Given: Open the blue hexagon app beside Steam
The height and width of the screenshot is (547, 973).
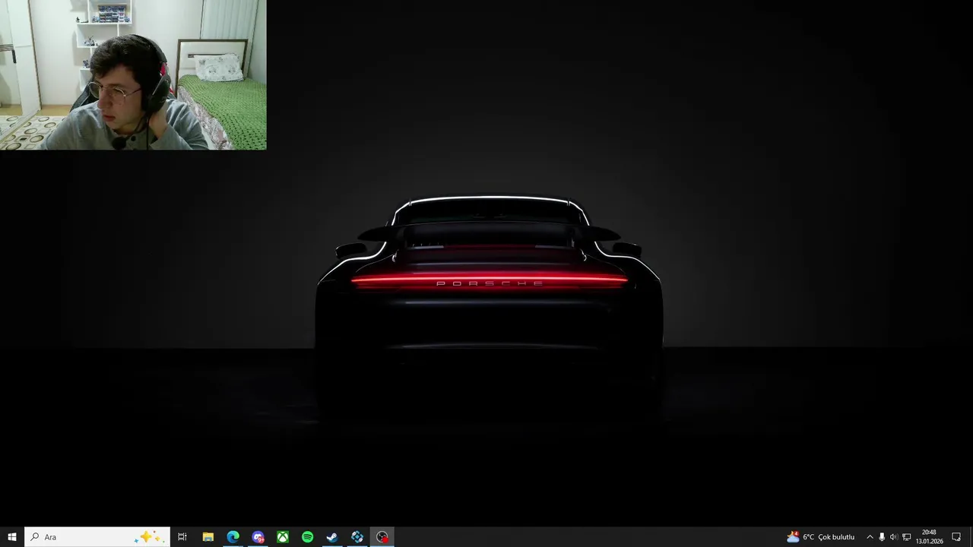Looking at the screenshot, I should [x=357, y=537].
